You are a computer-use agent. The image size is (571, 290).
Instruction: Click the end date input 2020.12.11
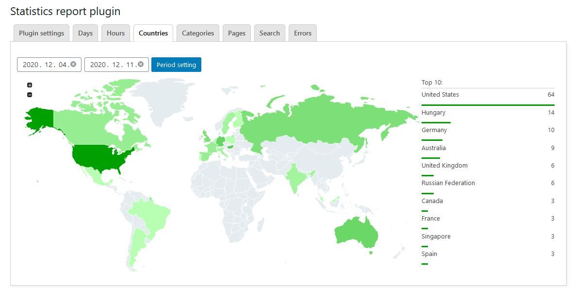click(113, 65)
